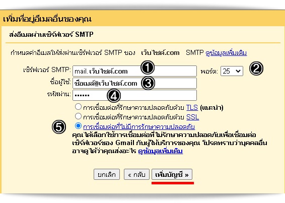Screen dimensions: 285x203
Task: Select the TLS secured connection radio
Action: (78, 107)
